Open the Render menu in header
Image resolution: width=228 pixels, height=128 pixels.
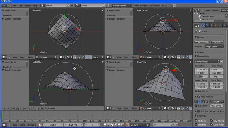tap(27, 6)
